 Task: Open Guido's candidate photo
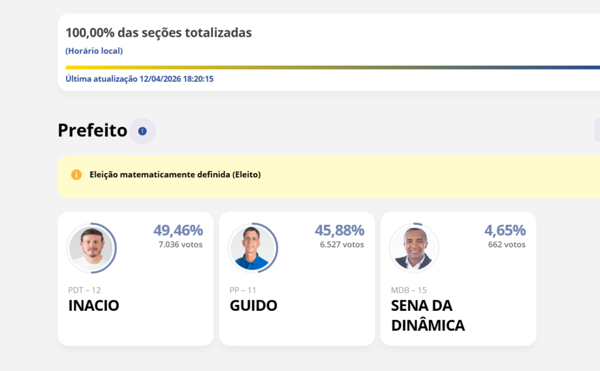point(253,249)
